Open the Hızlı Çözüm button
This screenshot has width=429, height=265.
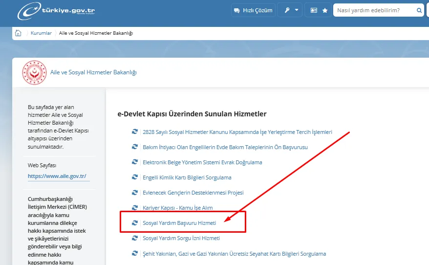pyautogui.click(x=253, y=10)
